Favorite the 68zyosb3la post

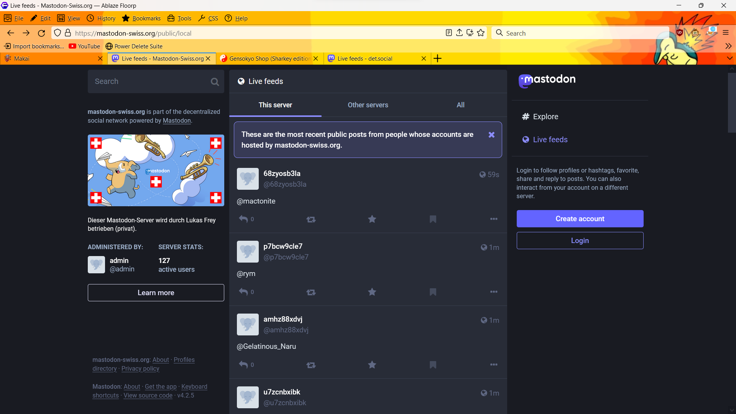[x=372, y=219]
